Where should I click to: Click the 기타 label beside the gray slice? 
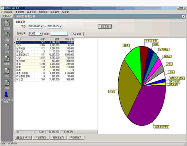[169, 64]
